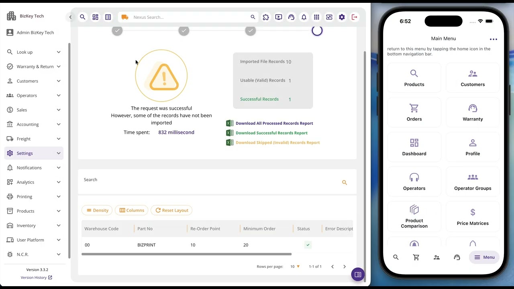Screen dimensions: 514x289
Task: Open the extensions puzzle icon
Action: click(x=266, y=17)
